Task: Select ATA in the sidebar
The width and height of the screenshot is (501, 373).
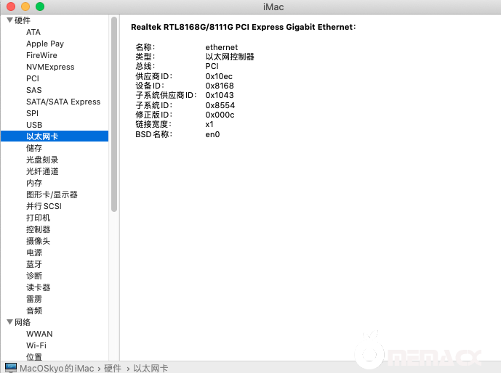Action: (33, 32)
